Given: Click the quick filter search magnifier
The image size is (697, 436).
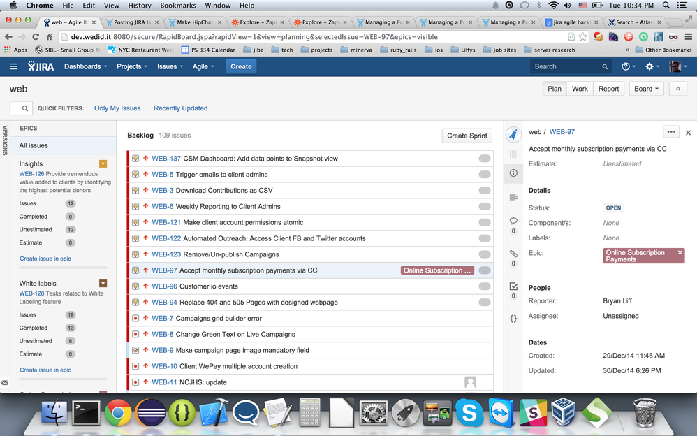Looking at the screenshot, I should [x=25, y=108].
